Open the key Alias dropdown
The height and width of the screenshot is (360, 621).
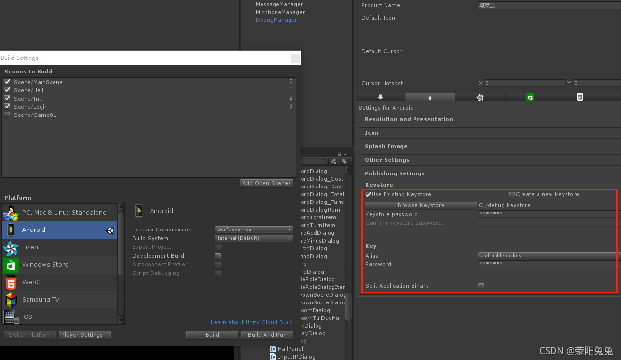(x=550, y=256)
